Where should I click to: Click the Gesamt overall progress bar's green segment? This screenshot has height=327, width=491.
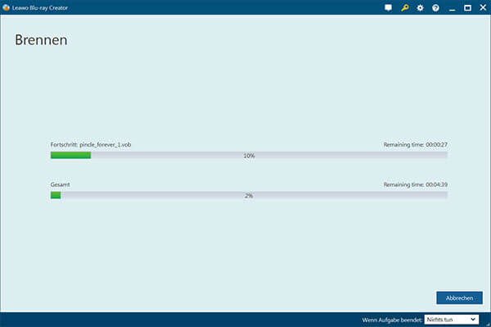coord(56,195)
